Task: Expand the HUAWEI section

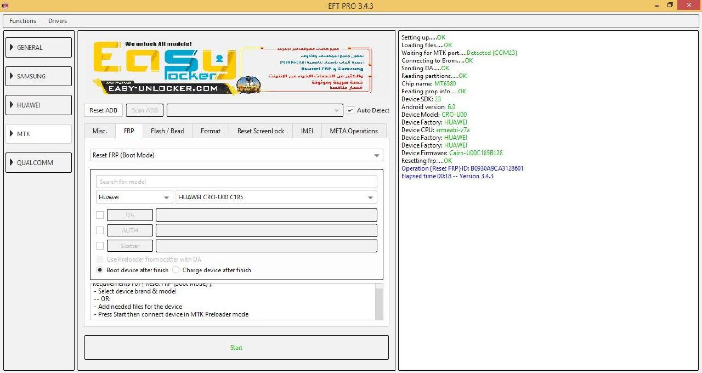Action: click(38, 105)
